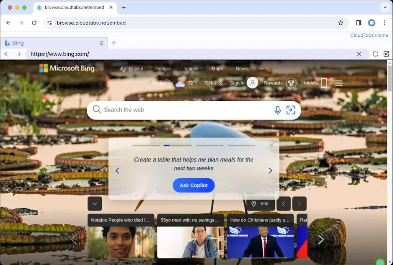Image resolution: width=393 pixels, height=265 pixels.
Task: Open the Images tab
Action: 163,69
